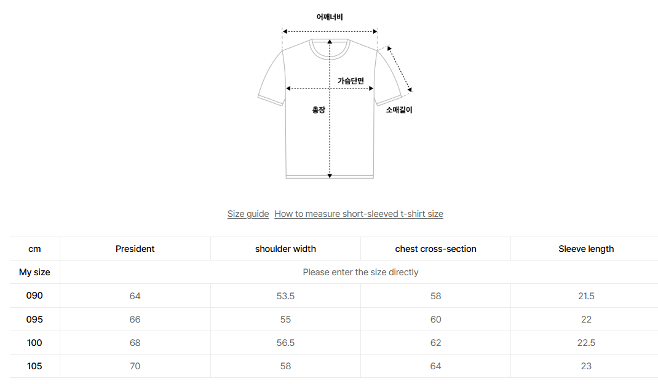Open How to measure short-sleeved t-shirt size
658x384 pixels.
pos(359,214)
